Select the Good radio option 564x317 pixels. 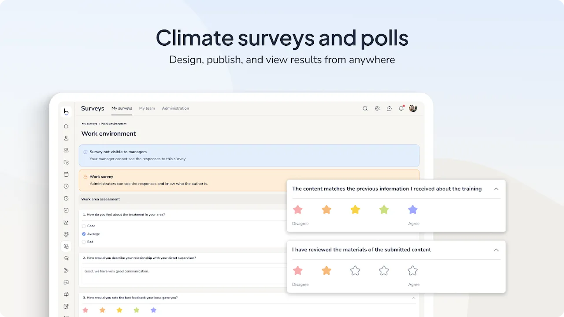(x=84, y=226)
